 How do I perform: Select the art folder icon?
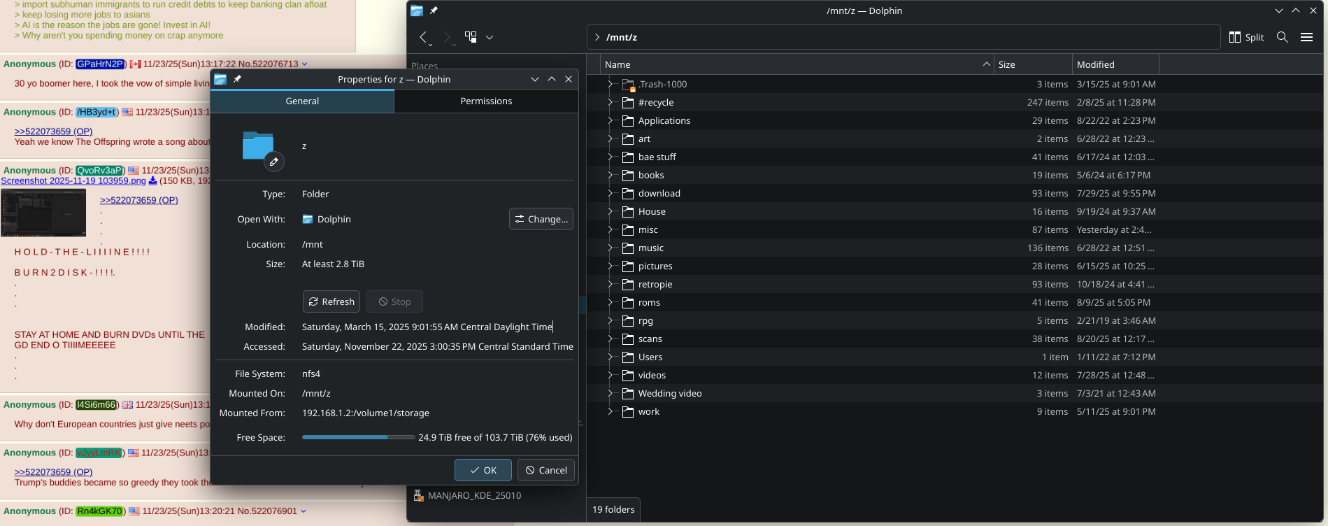coord(628,138)
